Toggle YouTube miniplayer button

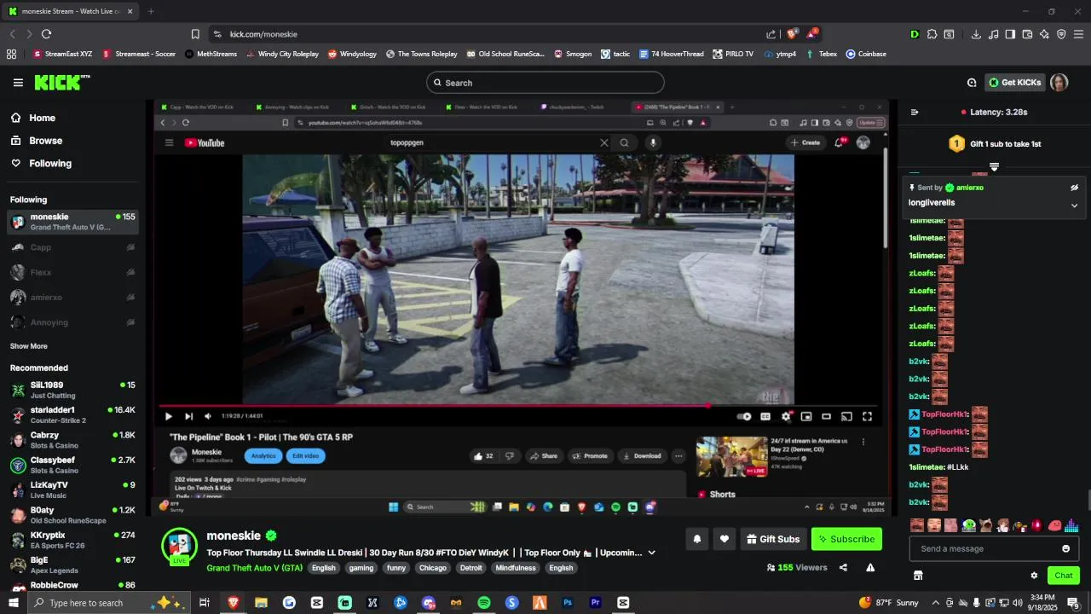(x=806, y=416)
